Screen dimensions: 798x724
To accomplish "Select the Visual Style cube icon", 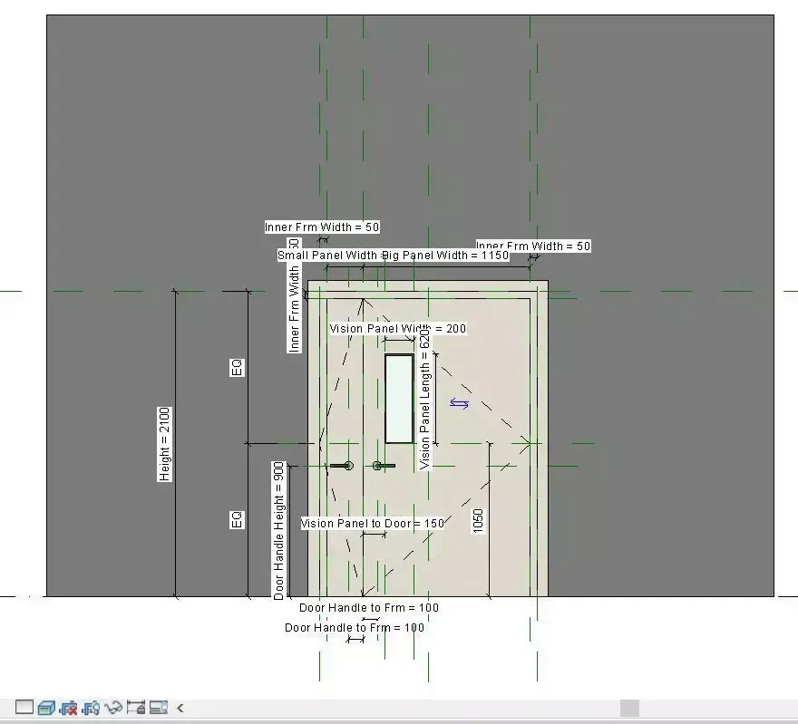I will pos(46,708).
